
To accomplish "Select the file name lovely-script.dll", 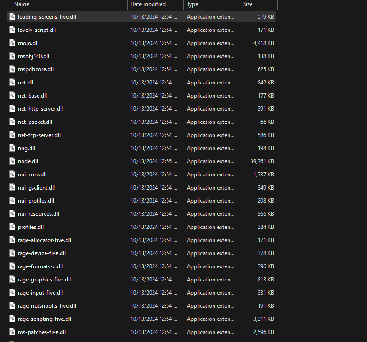I will pyautogui.click(x=37, y=30).
